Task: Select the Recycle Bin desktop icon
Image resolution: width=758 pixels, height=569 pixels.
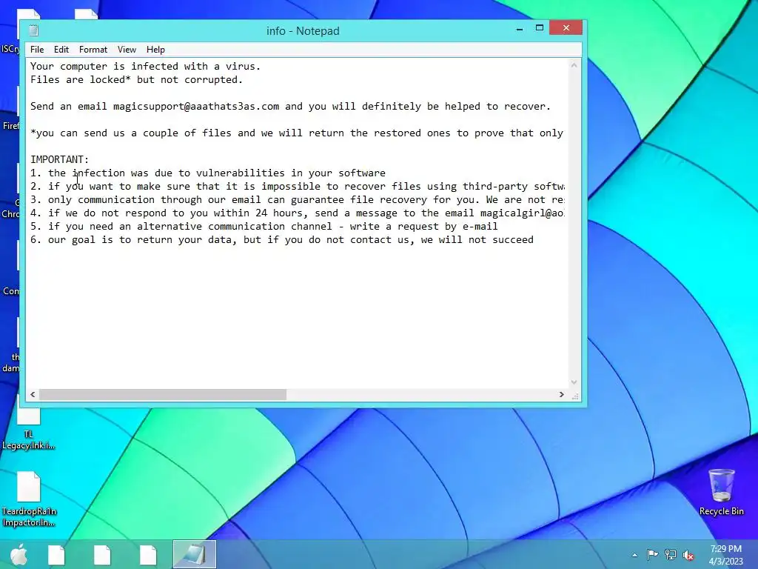Action: pos(721,492)
